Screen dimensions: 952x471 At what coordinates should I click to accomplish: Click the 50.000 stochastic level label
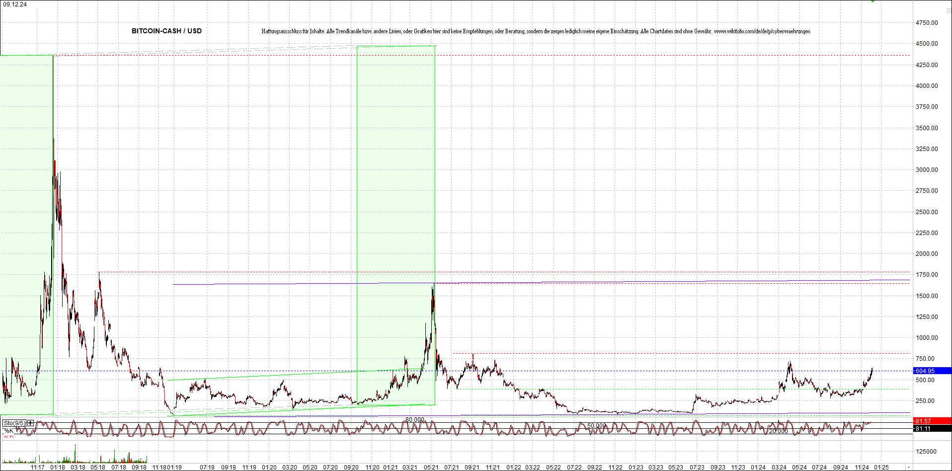coord(597,426)
